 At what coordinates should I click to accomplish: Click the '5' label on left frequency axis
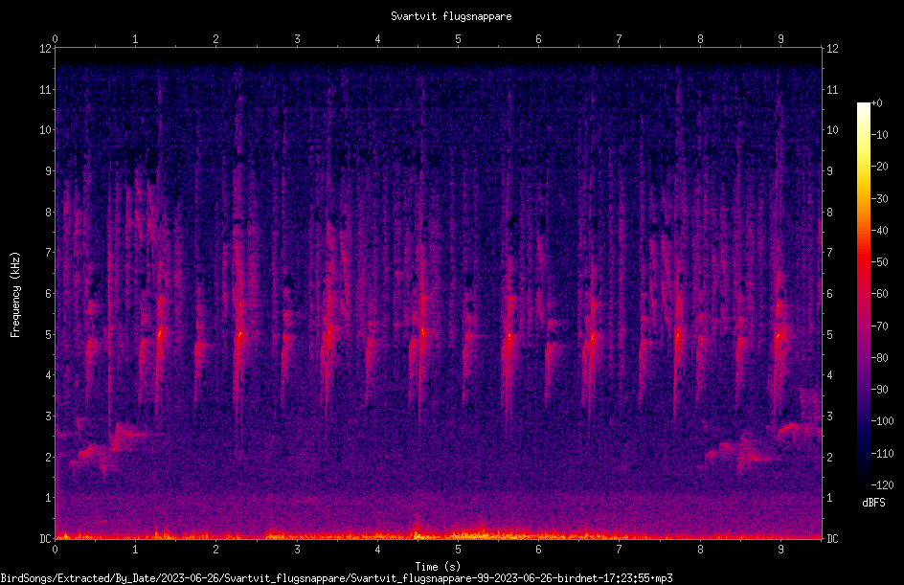(49, 335)
